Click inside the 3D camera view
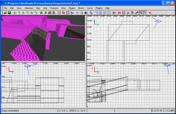 coord(43,38)
